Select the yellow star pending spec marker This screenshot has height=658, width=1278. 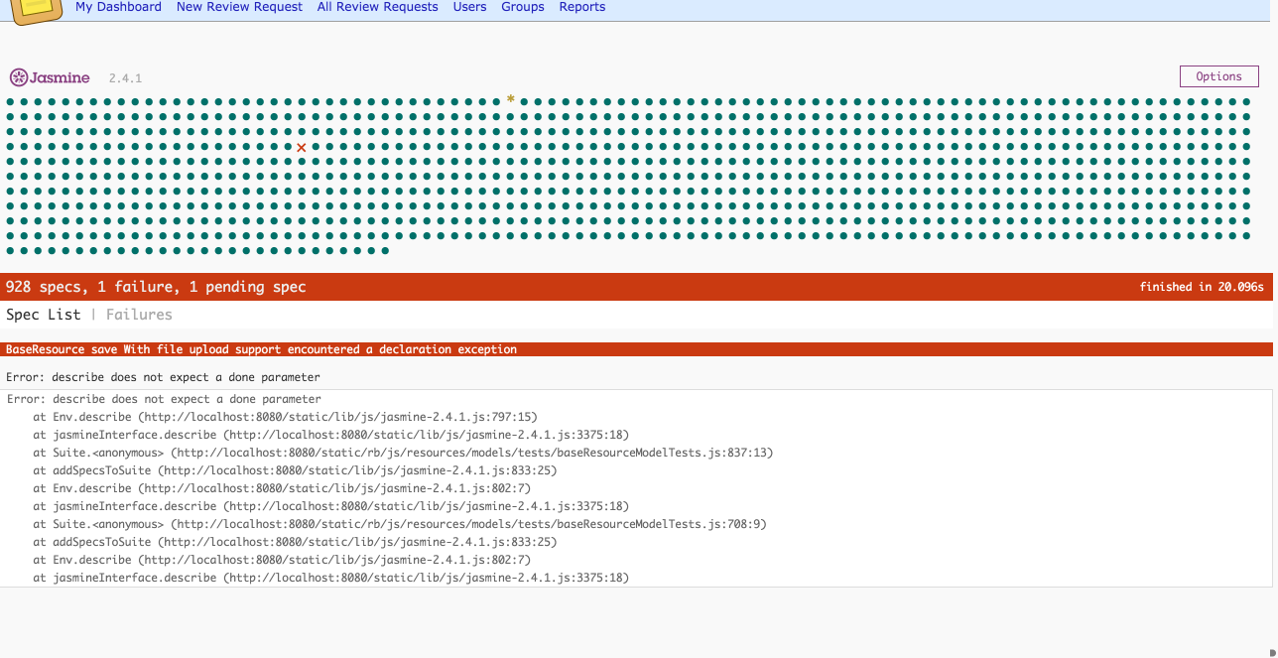pos(511,99)
